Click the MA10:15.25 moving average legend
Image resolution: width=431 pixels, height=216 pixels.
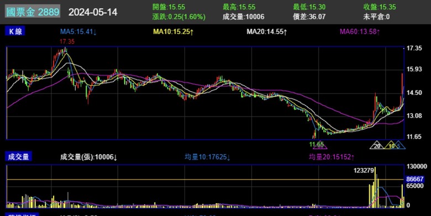[x=173, y=31]
